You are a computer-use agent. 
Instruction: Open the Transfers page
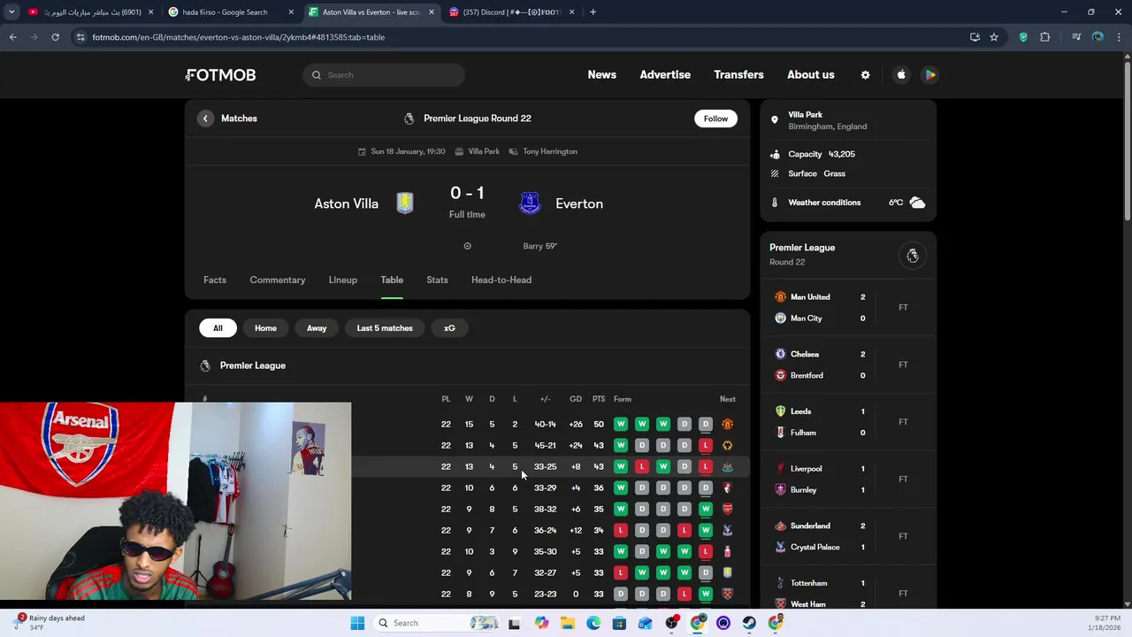pos(738,75)
